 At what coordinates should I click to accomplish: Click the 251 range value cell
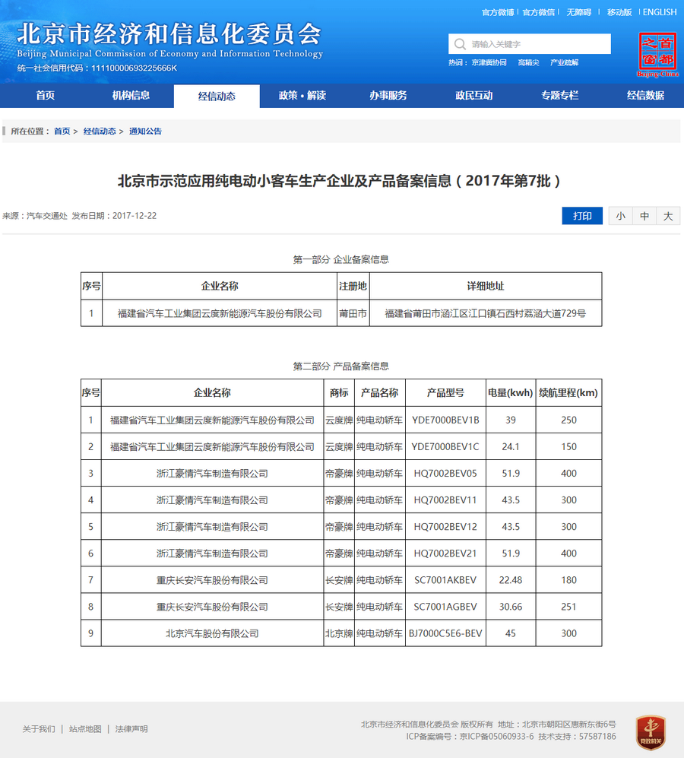click(x=568, y=607)
